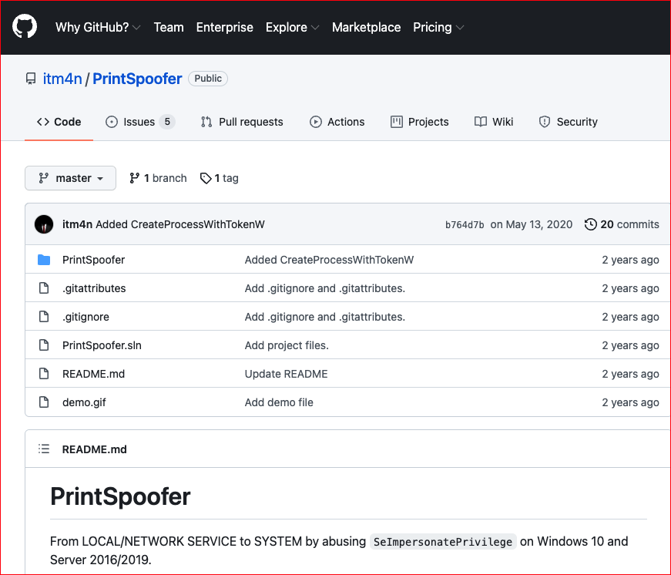Open the PrintSpoofer repository title link
671x575 pixels.
point(137,79)
